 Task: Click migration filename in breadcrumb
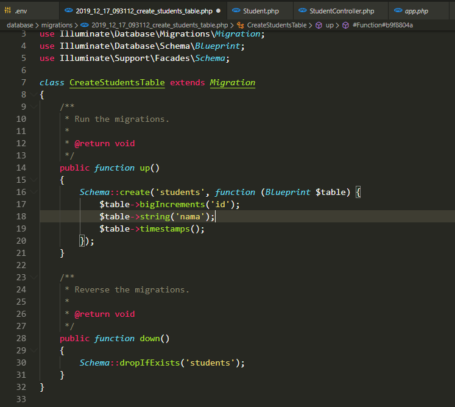pyautogui.click(x=160, y=25)
